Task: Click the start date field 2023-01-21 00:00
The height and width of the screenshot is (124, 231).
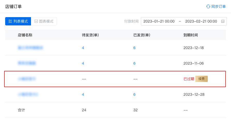Action: pyautogui.click(x=159, y=21)
